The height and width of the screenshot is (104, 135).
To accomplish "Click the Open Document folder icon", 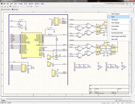I will point(2,7).
